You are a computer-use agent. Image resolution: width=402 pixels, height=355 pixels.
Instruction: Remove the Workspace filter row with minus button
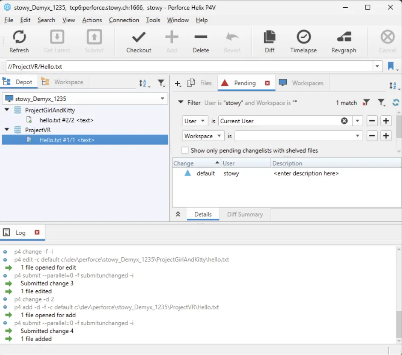(372, 136)
